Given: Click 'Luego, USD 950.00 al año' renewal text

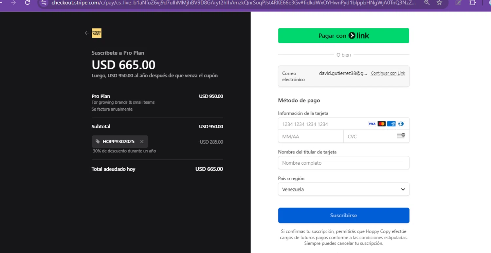Looking at the screenshot, I should (x=155, y=76).
